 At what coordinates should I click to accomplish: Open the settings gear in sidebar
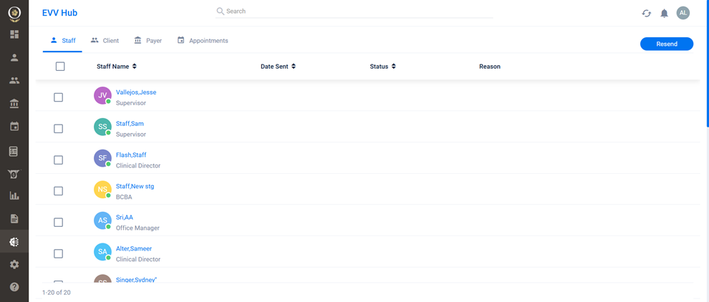[14, 265]
